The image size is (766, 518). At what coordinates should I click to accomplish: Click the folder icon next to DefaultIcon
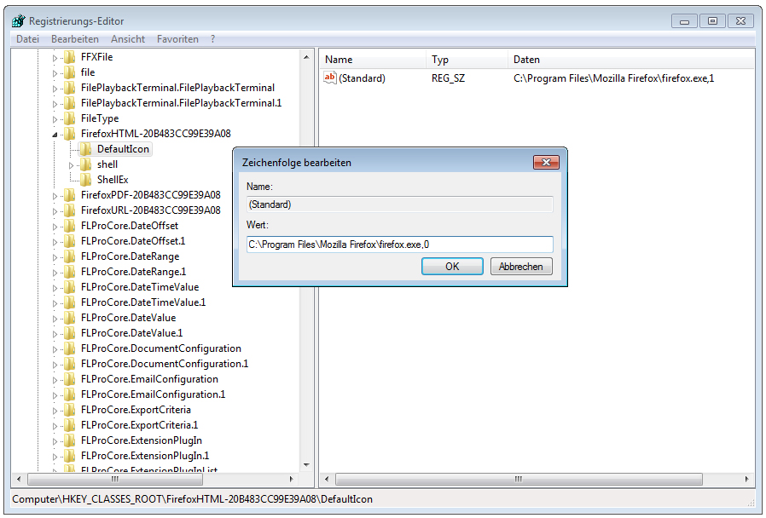[x=85, y=149]
